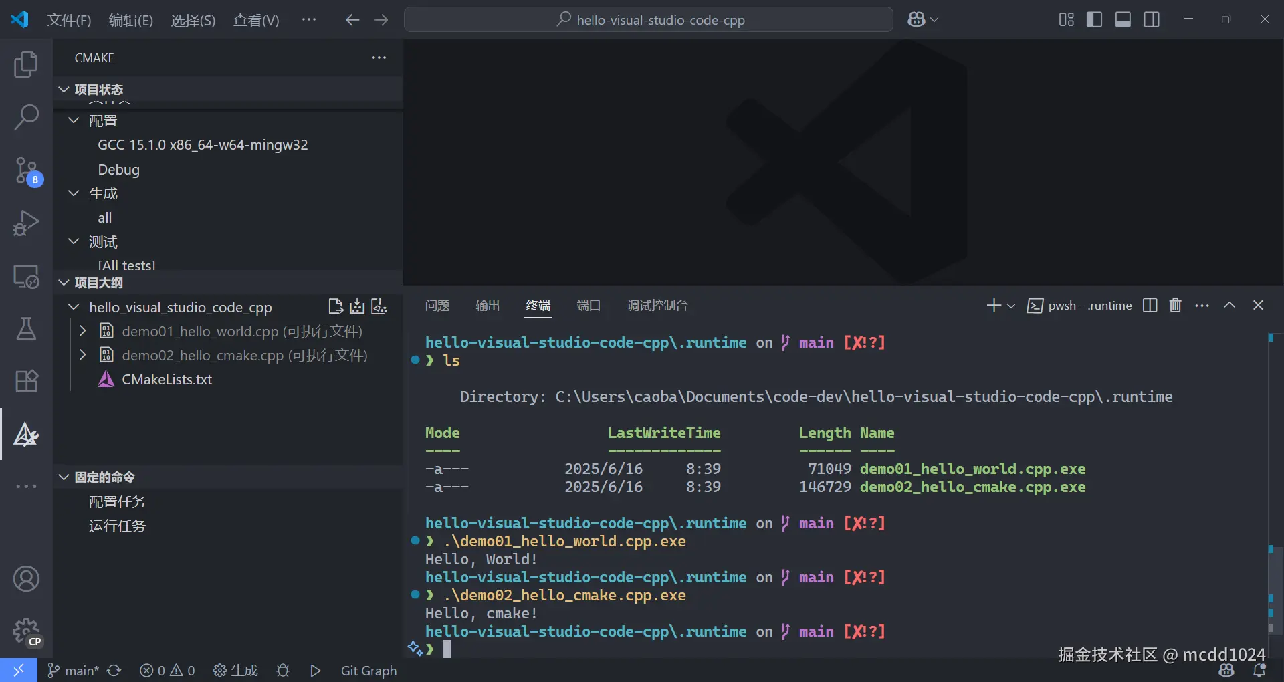This screenshot has width=1284, height=682.
Task: Synchronize changes in status bar
Action: (114, 670)
